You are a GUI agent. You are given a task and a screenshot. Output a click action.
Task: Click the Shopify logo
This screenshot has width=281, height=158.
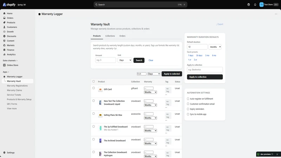click(x=9, y=5)
